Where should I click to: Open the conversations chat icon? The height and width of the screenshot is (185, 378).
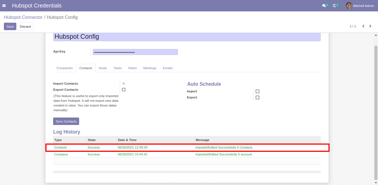tap(324, 6)
